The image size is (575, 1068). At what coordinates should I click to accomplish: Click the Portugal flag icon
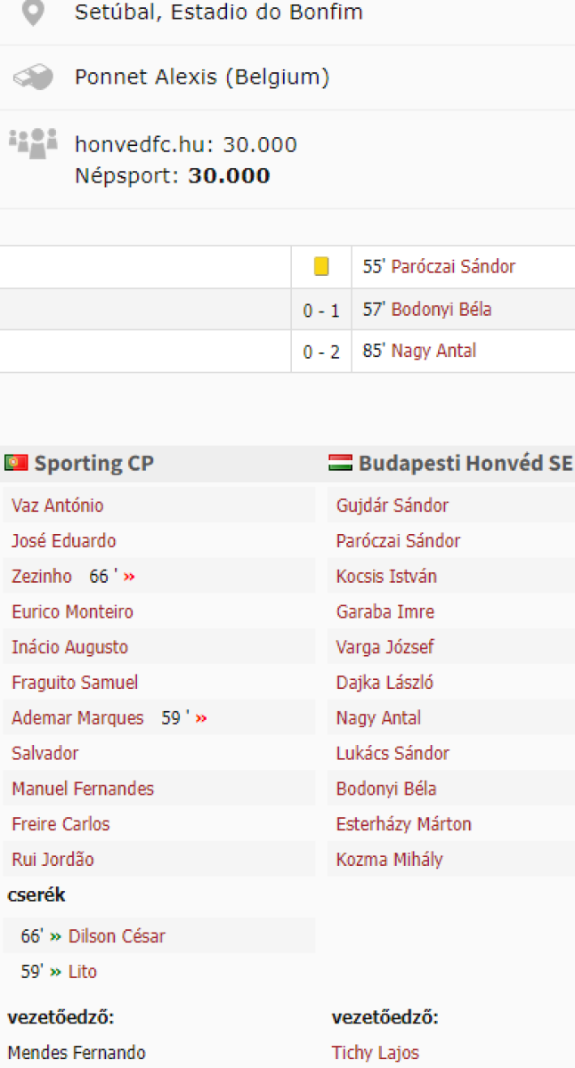16,463
